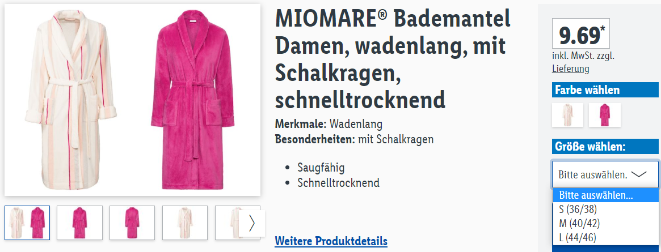The image size is (661, 252).
Task: View the third thumbnail of pink bathrobe
Action: coord(132,223)
